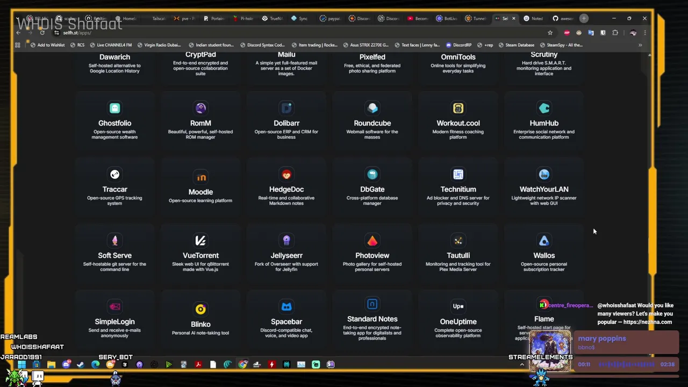Open the Pixelfed app title link
688x387 pixels.
pyautogui.click(x=372, y=57)
